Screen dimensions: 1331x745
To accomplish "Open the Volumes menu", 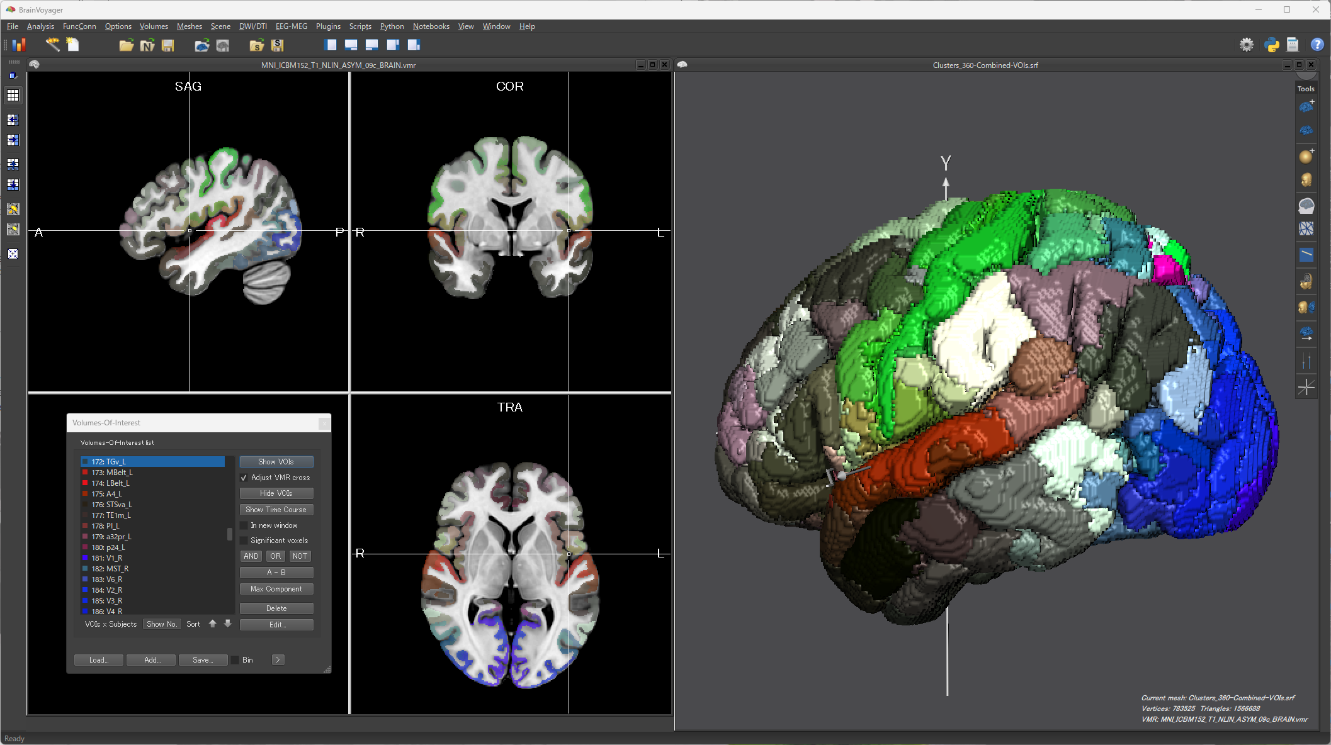I will (154, 26).
